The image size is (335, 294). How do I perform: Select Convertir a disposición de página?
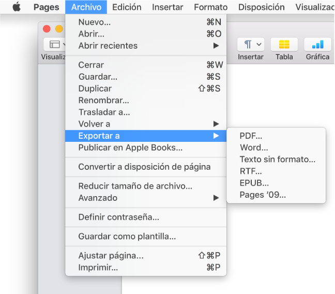146,167
